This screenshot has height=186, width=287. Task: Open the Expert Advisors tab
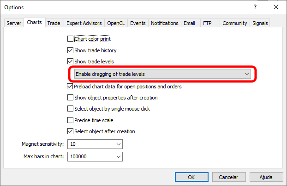pyautogui.click(x=84, y=23)
